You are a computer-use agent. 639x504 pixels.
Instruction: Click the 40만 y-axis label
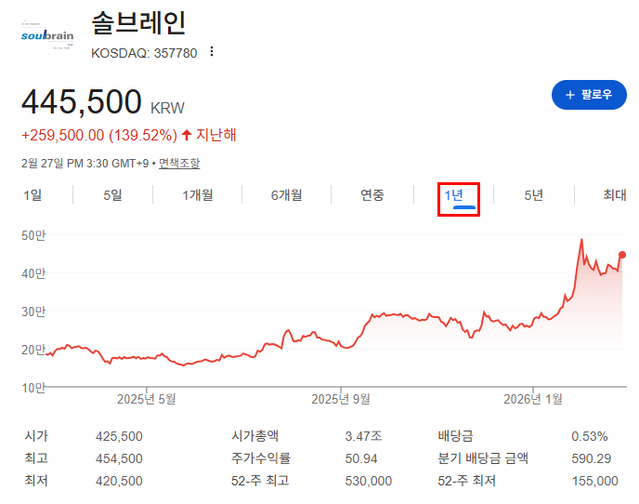coord(33,273)
